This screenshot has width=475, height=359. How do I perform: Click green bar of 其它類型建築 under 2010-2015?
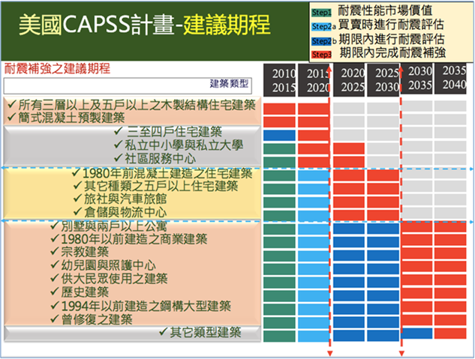279,336
